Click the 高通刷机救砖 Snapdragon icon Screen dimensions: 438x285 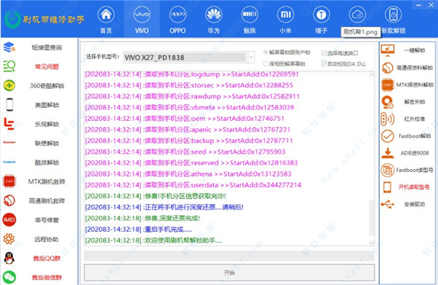pyautogui.click(x=9, y=200)
